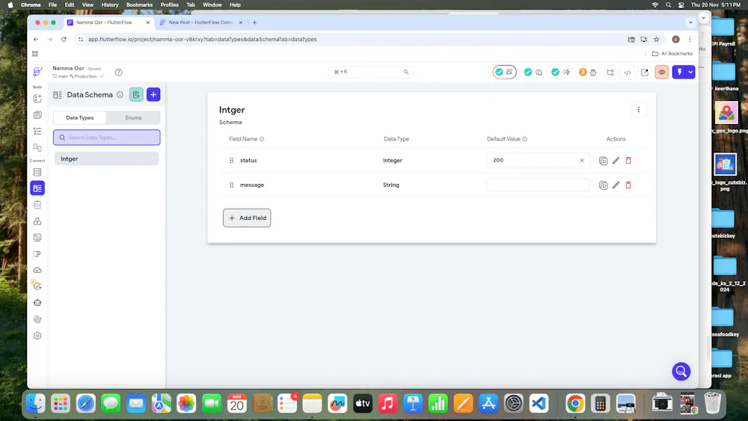Open magnifier help button at bottom right
748x421 pixels.
681,372
